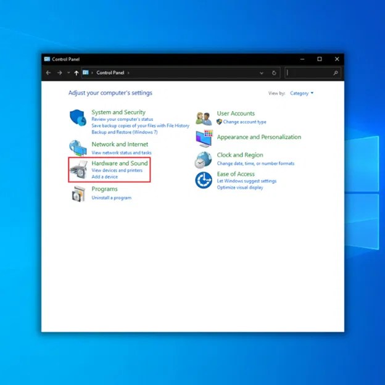Focus the Control Panel search box
The width and height of the screenshot is (385, 385).
pos(313,73)
